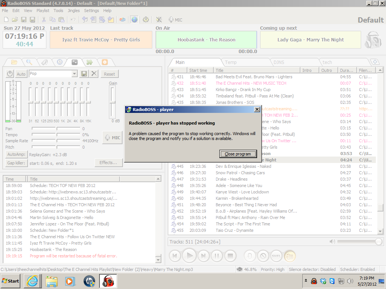Click the toolbar MIC microphone icon
This screenshot has width=386, height=289.
pyautogui.click(x=175, y=20)
